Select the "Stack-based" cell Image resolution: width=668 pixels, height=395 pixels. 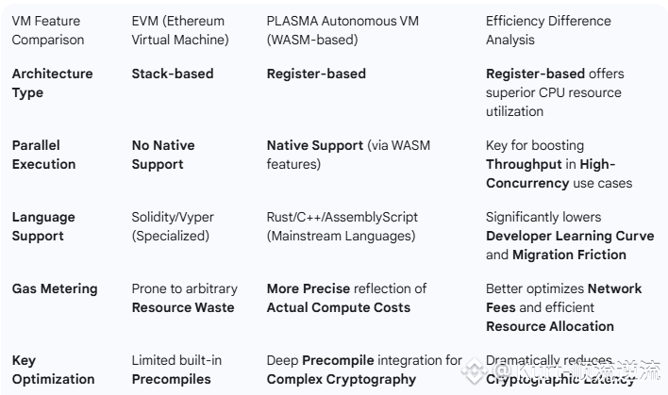(173, 74)
